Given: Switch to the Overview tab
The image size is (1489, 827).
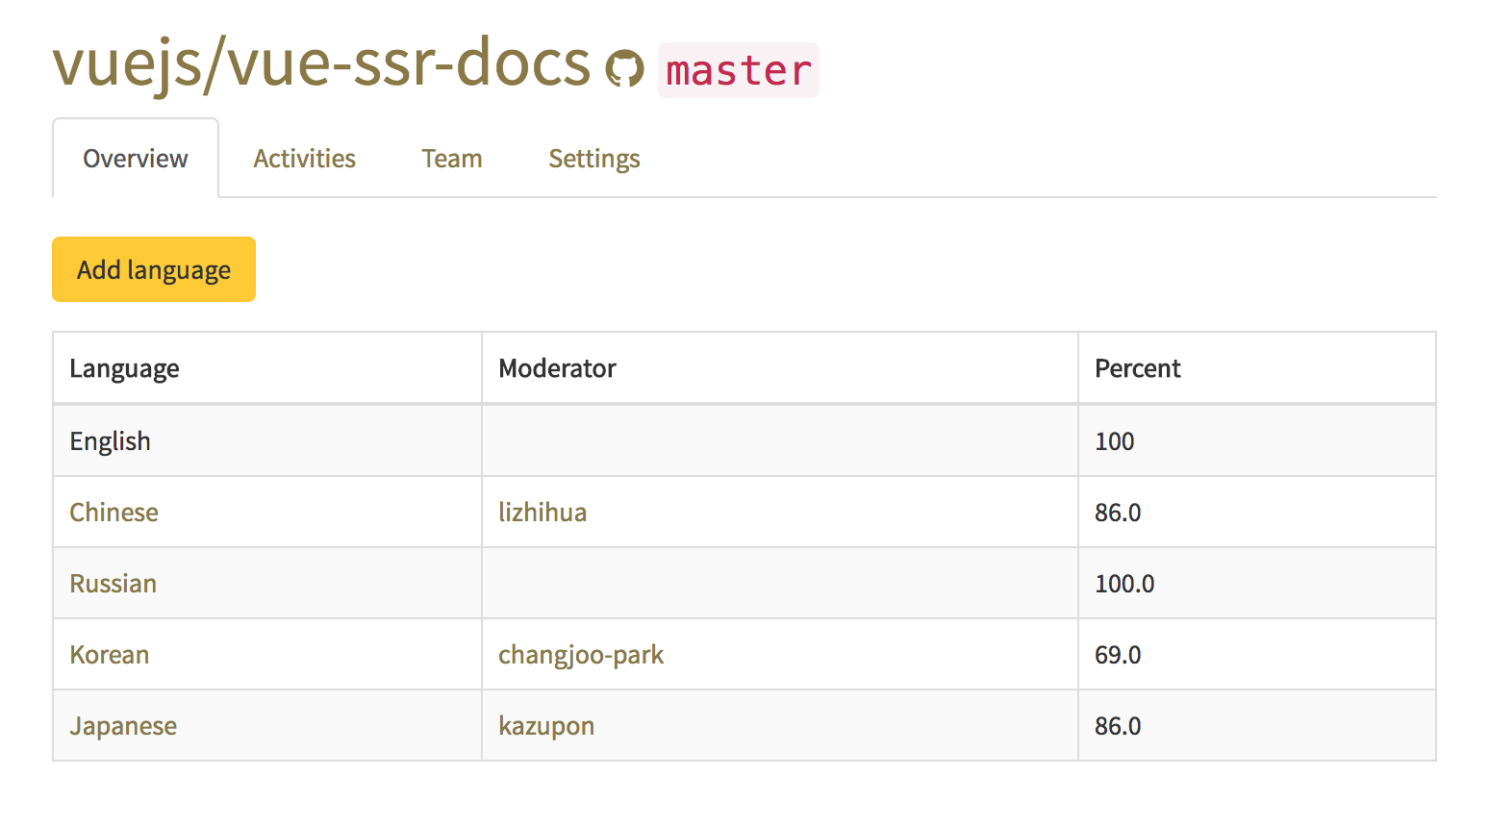Looking at the screenshot, I should pos(136,159).
